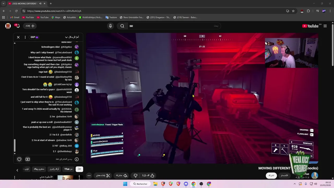334x188 pixels.
Task: Click the browser address bar URL
Action: (54, 11)
